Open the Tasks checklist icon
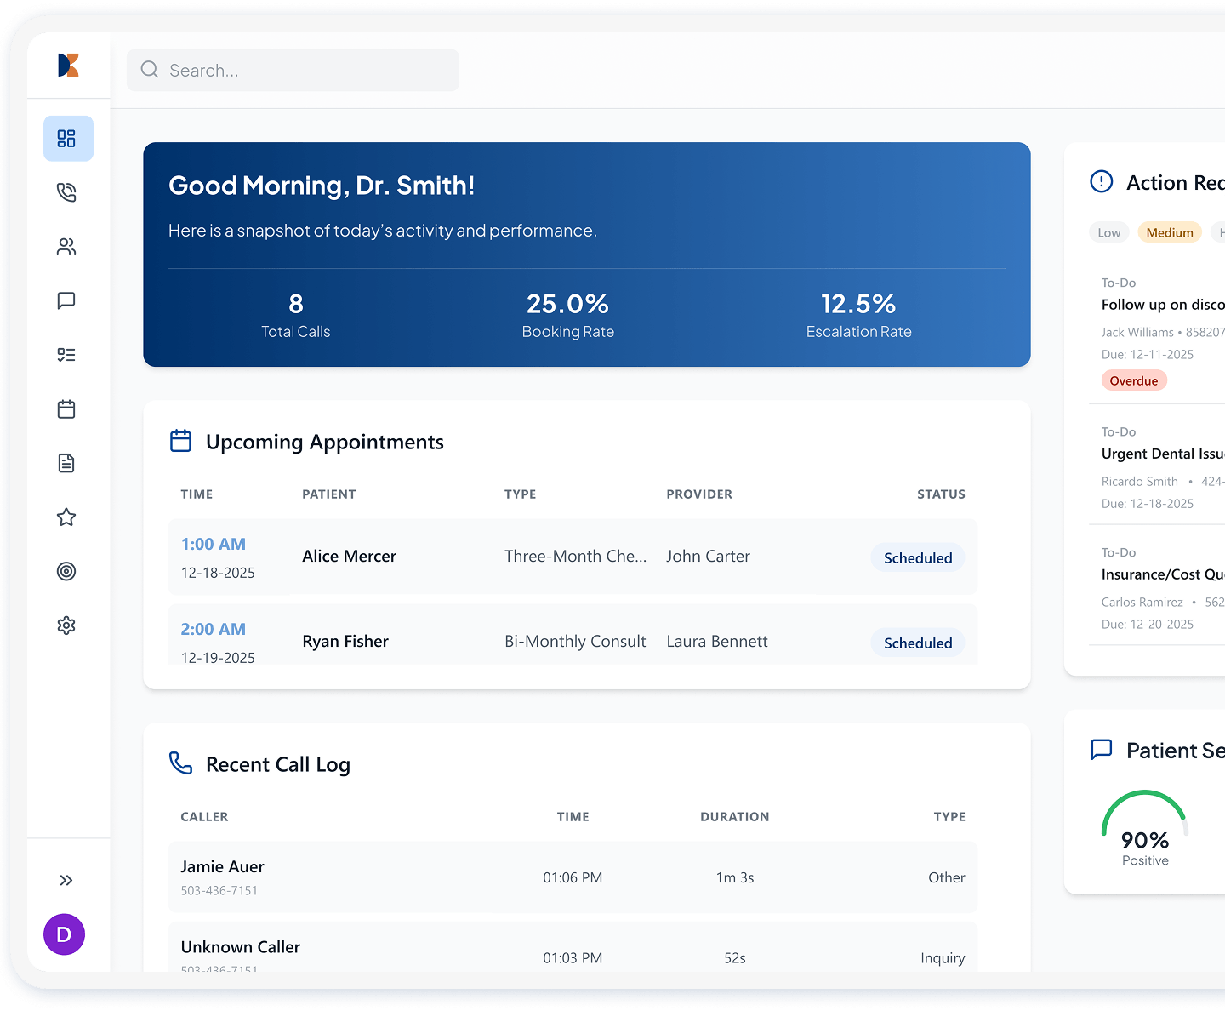Image resolution: width=1225 pixels, height=1011 pixels. tap(66, 355)
